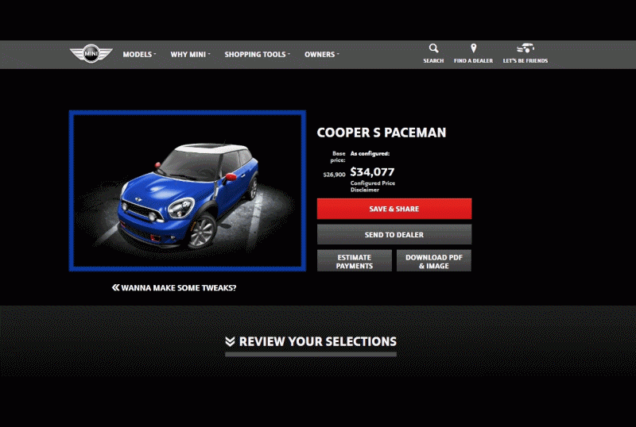Screen dimensions: 636x427
Task: Open the Search magnifier icon
Action: [x=433, y=48]
